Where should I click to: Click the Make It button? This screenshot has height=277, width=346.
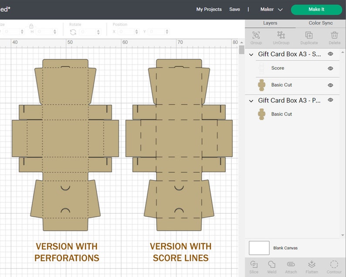click(x=316, y=10)
